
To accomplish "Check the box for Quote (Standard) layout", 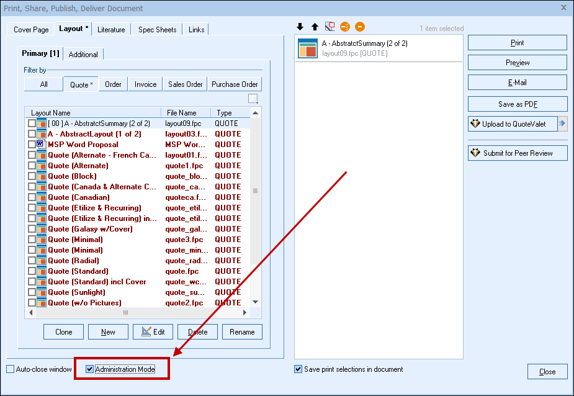I will pos(32,271).
